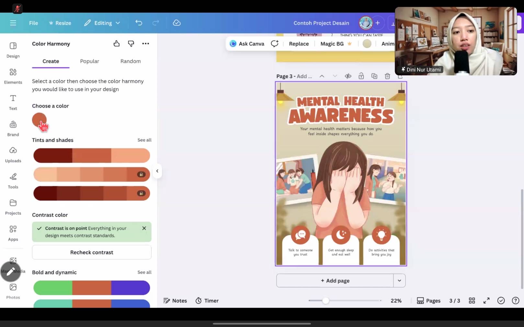Click See all for Tints and shades
The height and width of the screenshot is (327, 524).
tap(144, 140)
